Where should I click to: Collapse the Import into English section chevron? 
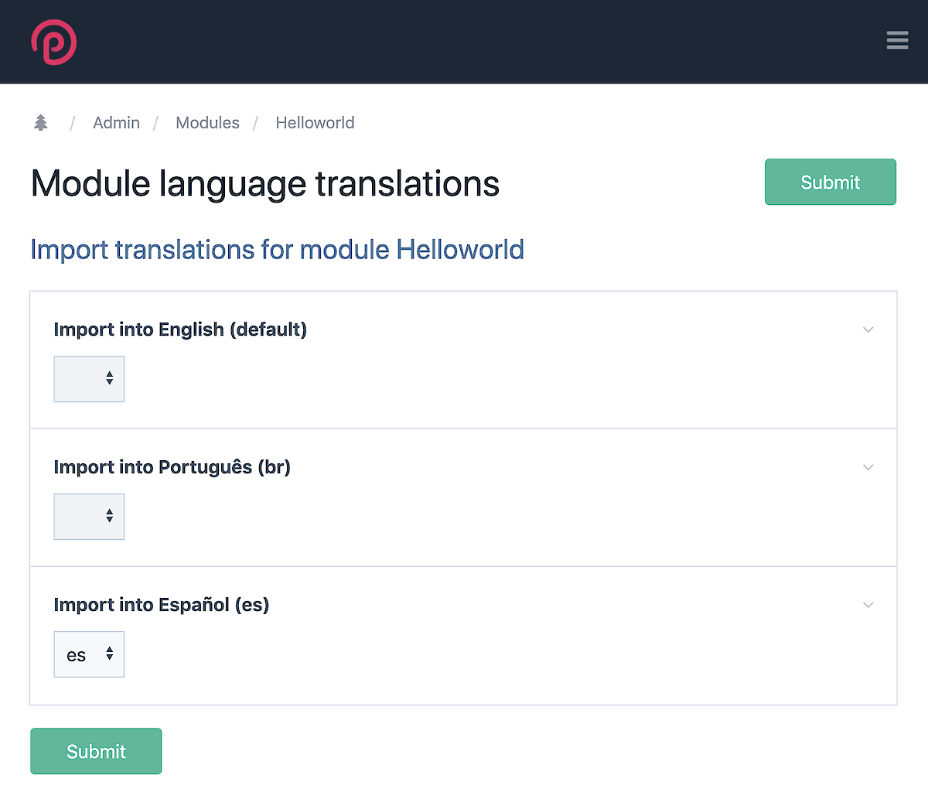(868, 329)
